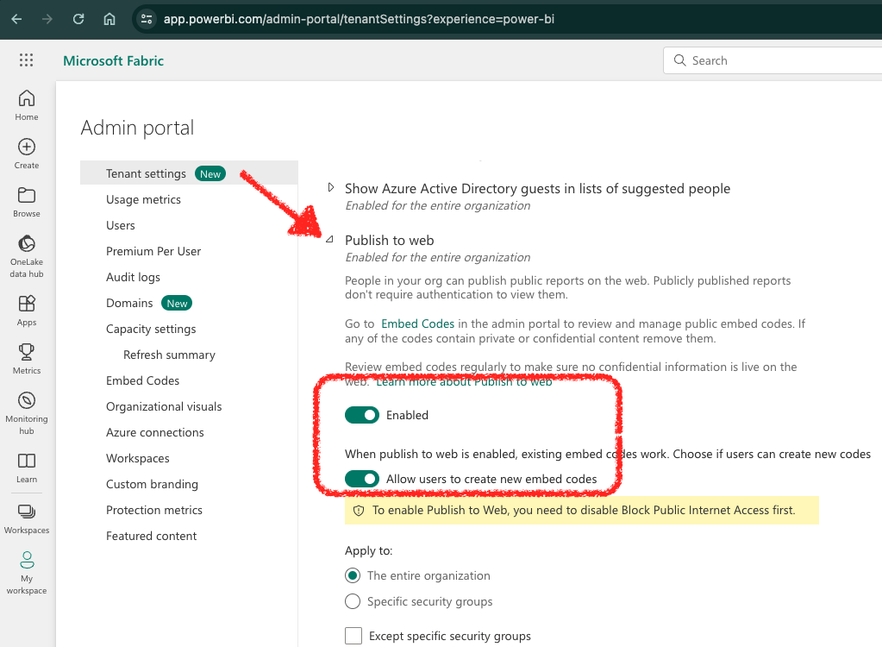This screenshot has width=882, height=647.
Task: Open Embed Codes in admin menu
Action: [142, 381]
